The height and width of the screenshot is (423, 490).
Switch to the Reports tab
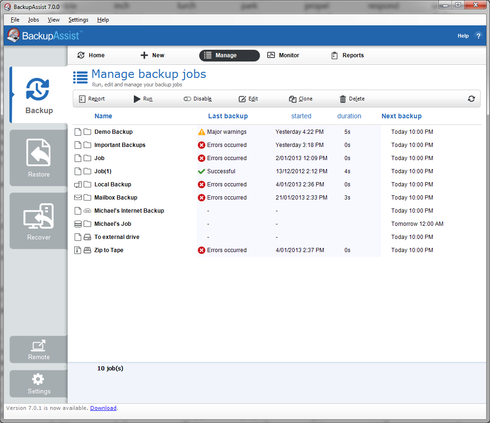coord(347,55)
